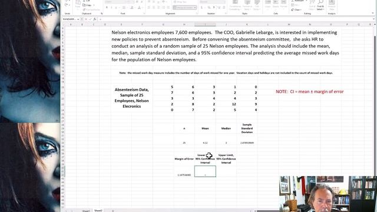Open the Copy options dropdown arrow
The height and width of the screenshot is (212, 377).
pyautogui.click(x=94, y=5)
